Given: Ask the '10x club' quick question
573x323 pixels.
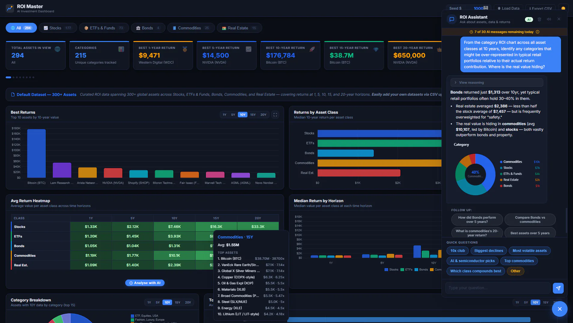Looking at the screenshot, I should pyautogui.click(x=457, y=251).
